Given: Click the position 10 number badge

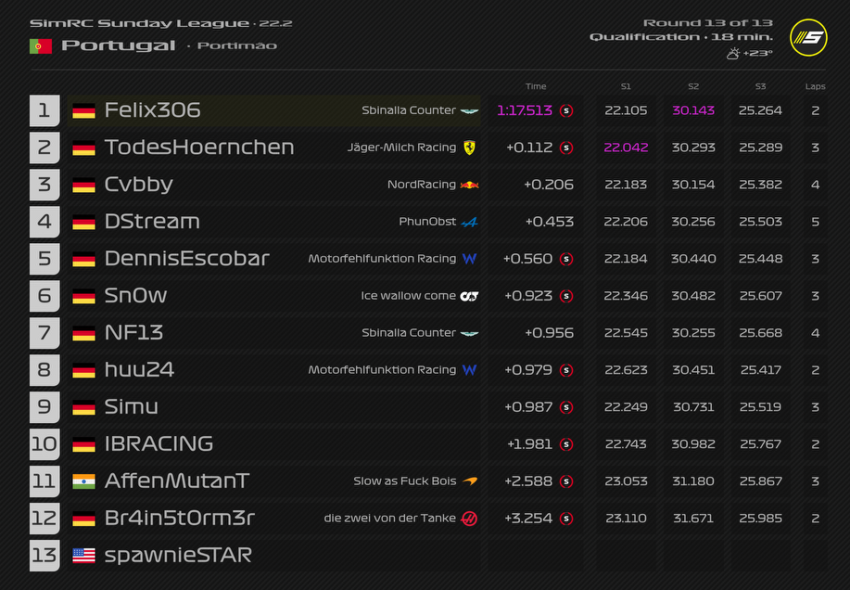Looking at the screenshot, I should pos(44,444).
